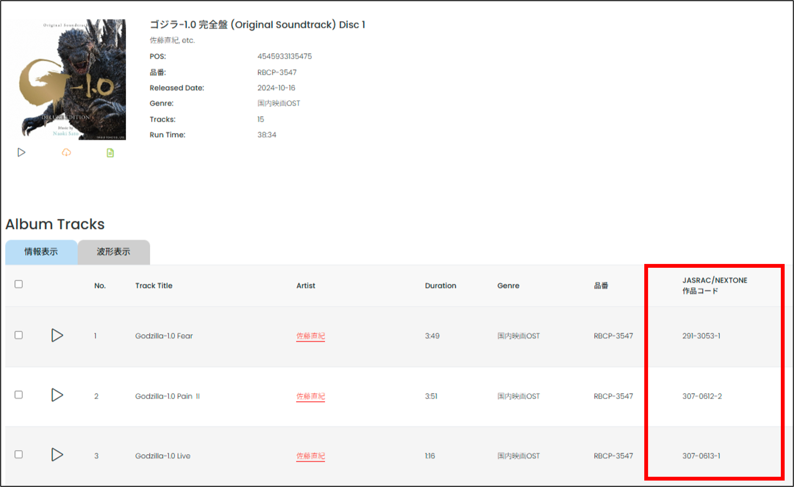Click the Godzilla-1.0 Fear track title
This screenshot has height=487, width=794.
(164, 336)
